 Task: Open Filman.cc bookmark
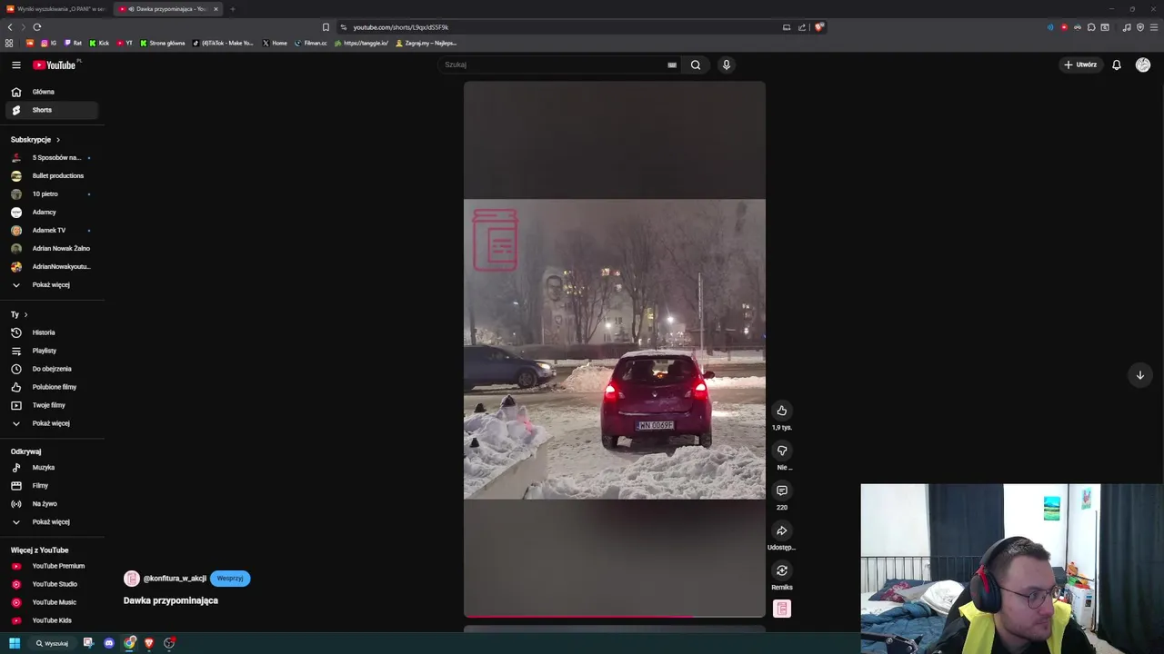coord(311,43)
